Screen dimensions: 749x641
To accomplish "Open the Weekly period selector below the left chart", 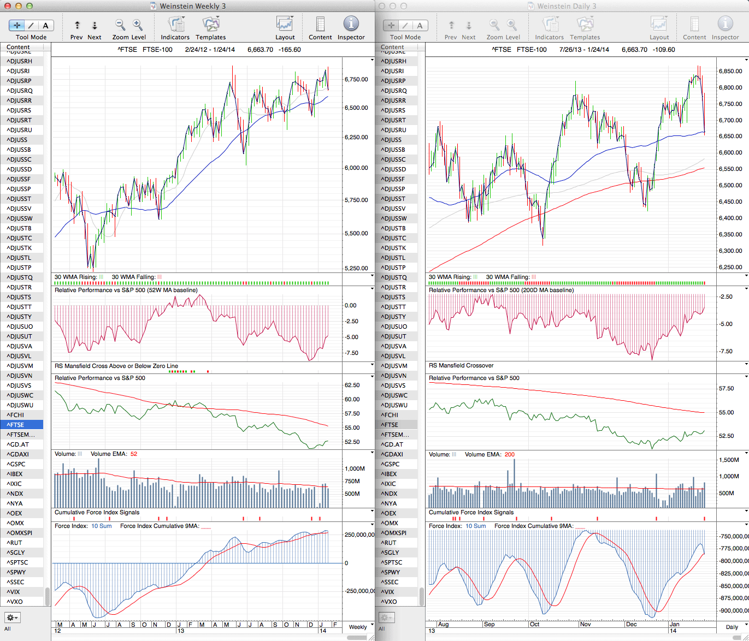I will tap(361, 627).
